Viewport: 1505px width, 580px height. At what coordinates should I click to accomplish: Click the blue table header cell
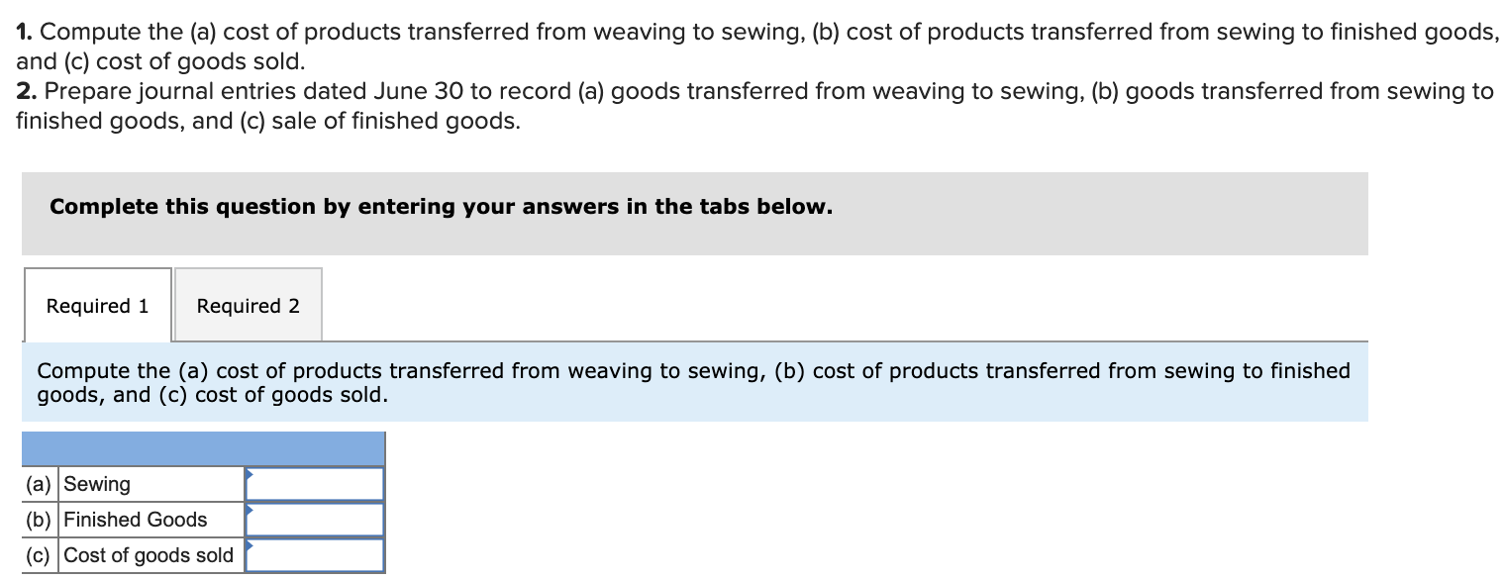click(x=203, y=448)
